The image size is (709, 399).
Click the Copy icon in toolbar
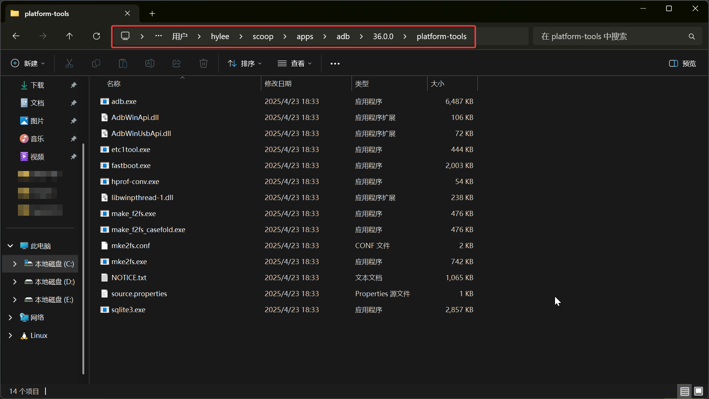[96, 63]
